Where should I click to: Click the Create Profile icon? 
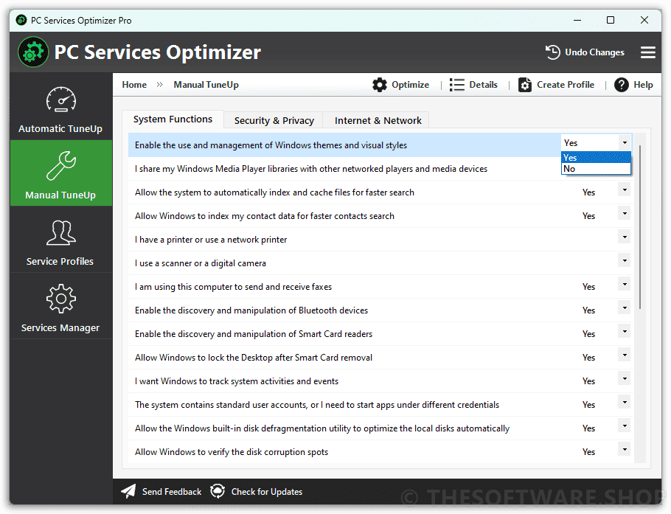pyautogui.click(x=525, y=85)
